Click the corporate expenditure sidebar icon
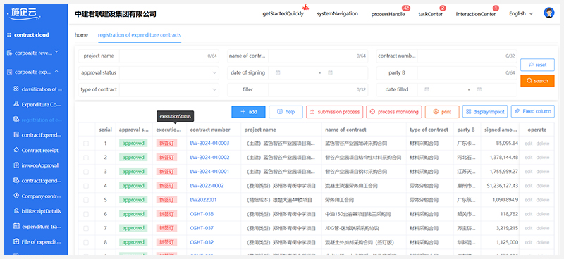 click(10, 72)
